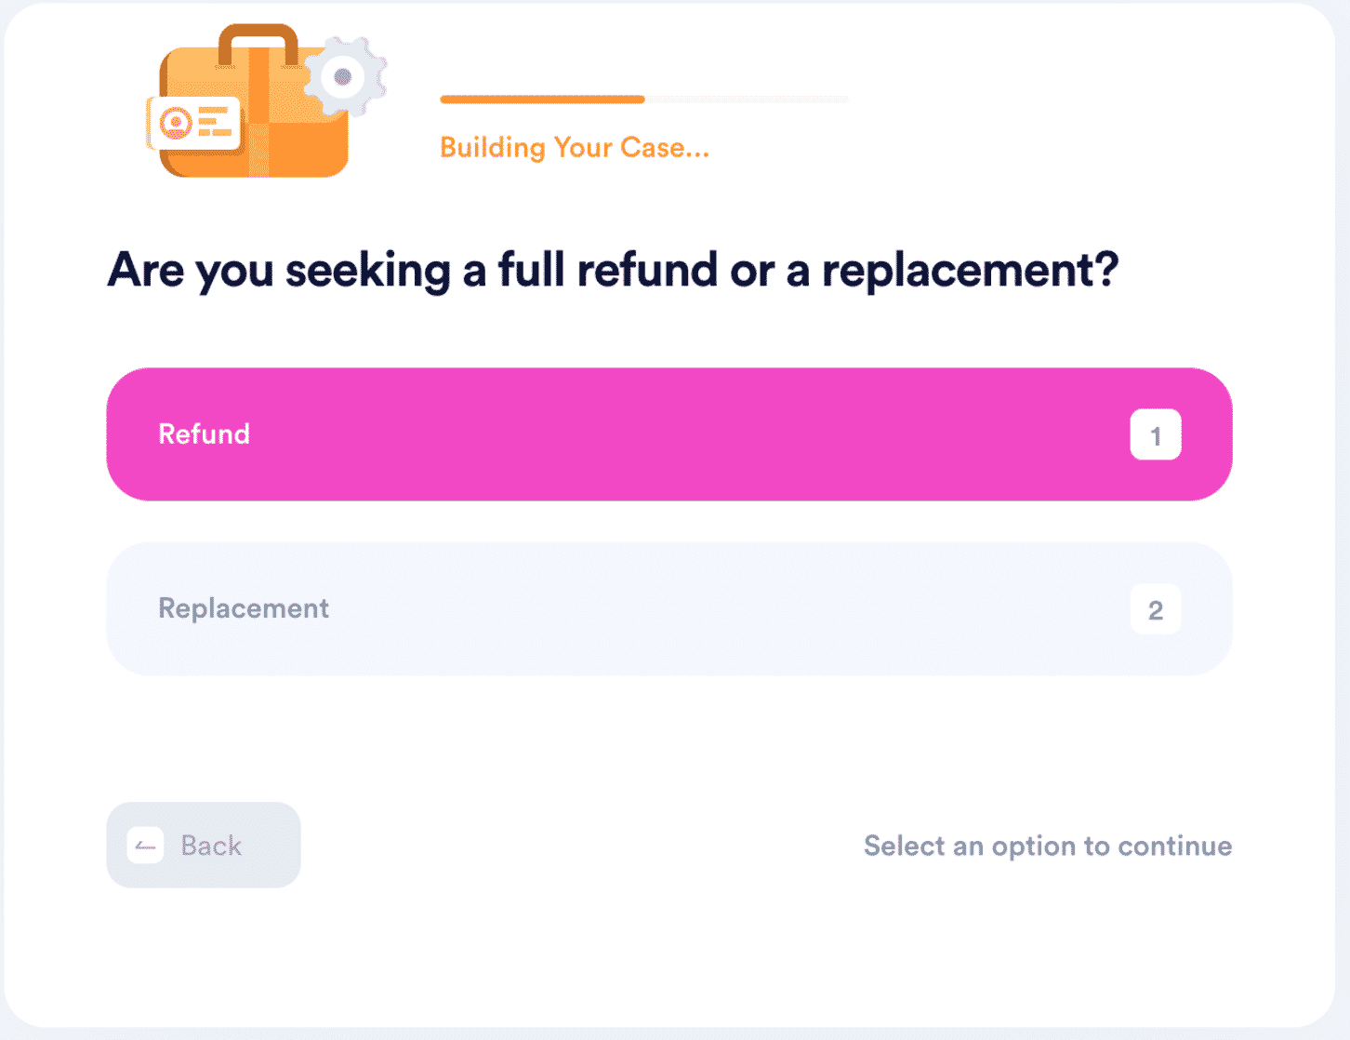Viewport: 1350px width, 1040px height.
Task: Click the refund or replacement question heading
Action: pyautogui.click(x=613, y=271)
